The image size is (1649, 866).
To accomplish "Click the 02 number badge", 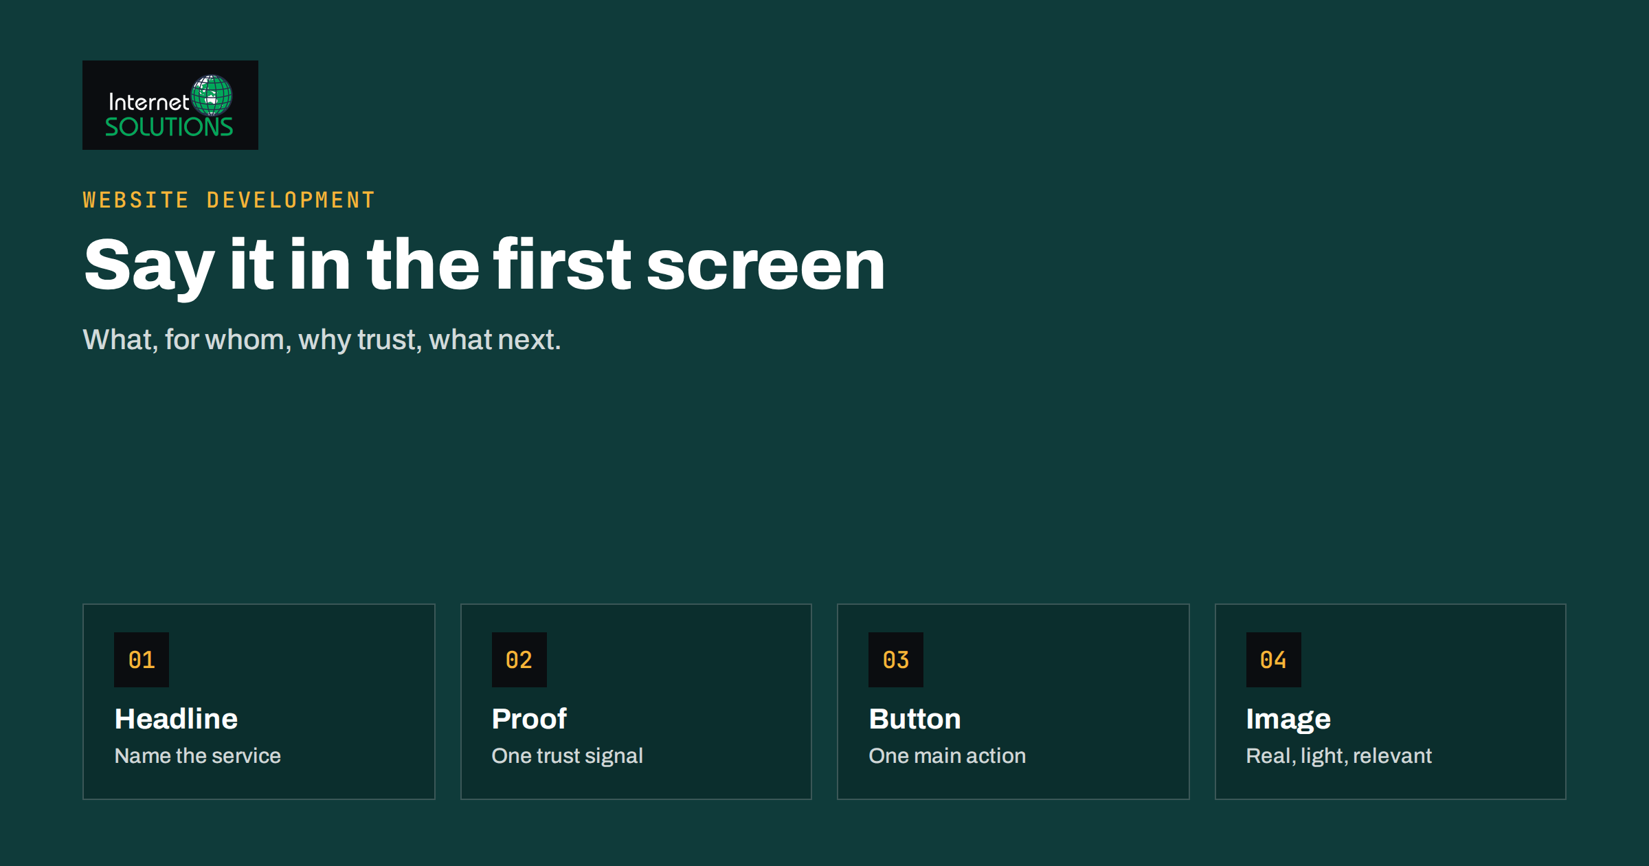I will pos(519,660).
